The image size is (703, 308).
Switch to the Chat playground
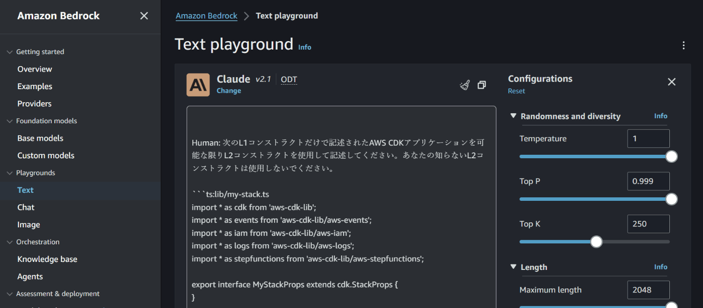[26, 207]
